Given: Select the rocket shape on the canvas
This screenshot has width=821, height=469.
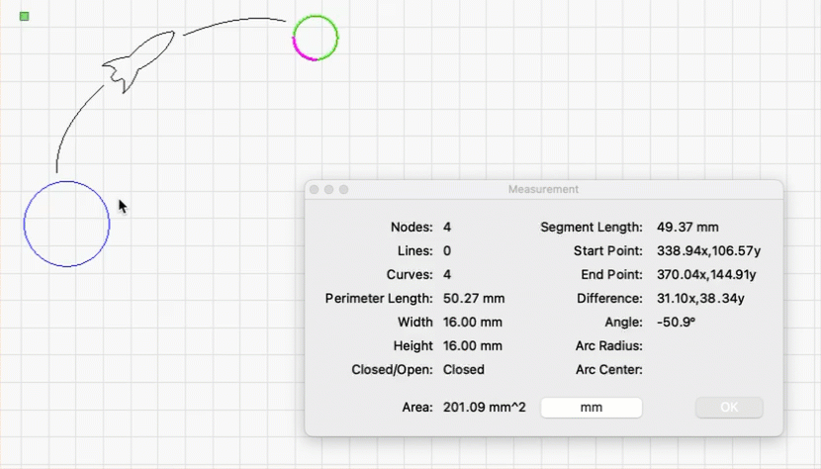Looking at the screenshot, I should click(x=138, y=62).
